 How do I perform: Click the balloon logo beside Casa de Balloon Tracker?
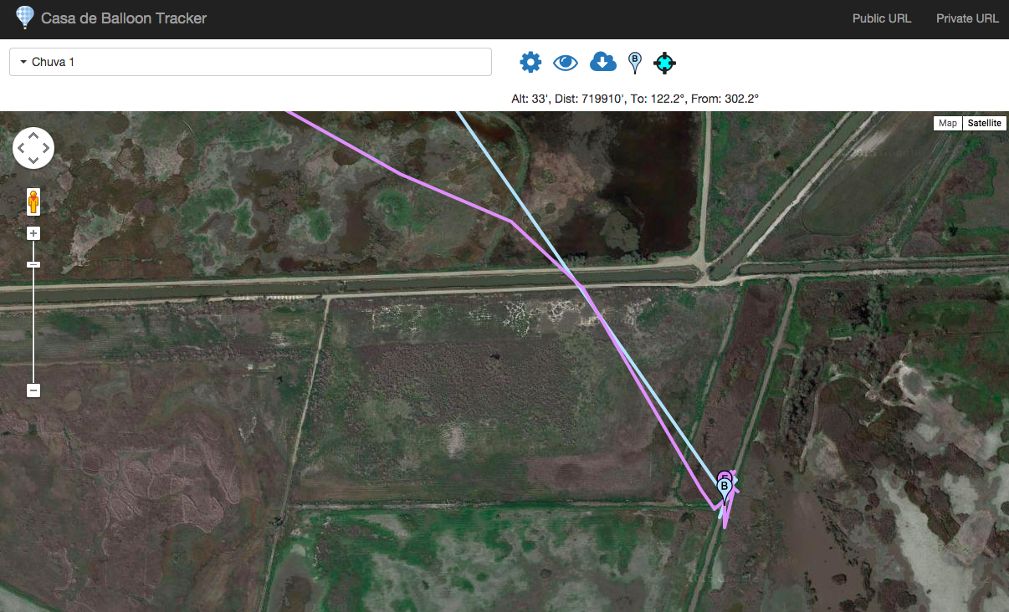[x=25, y=18]
